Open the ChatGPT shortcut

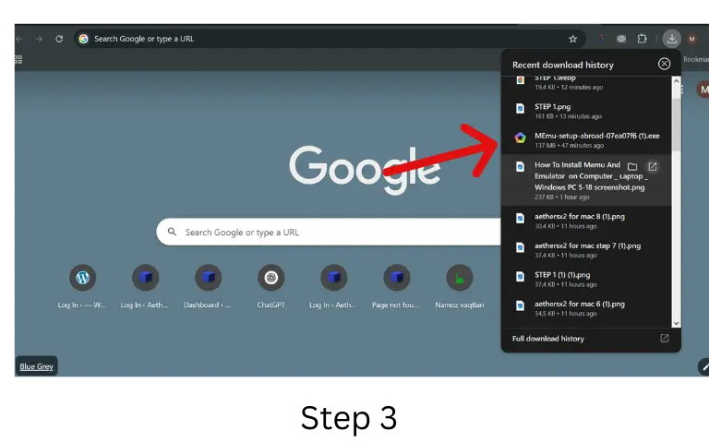[x=270, y=286]
